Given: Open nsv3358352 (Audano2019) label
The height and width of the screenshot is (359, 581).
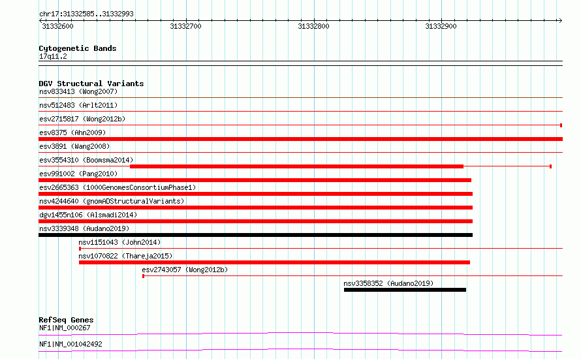Looking at the screenshot, I should click(x=388, y=283).
